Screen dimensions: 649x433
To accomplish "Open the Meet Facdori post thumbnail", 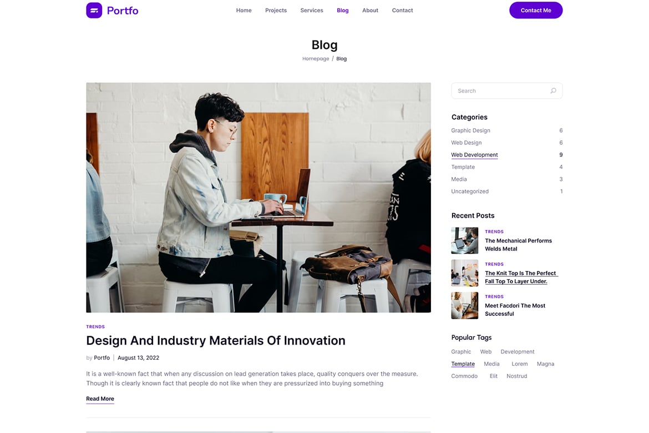I will coord(464,305).
